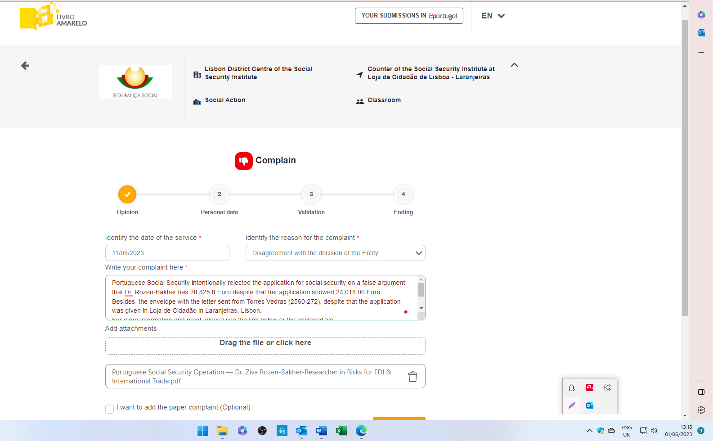Click the bar chart icon beside Social Action

click(x=197, y=102)
